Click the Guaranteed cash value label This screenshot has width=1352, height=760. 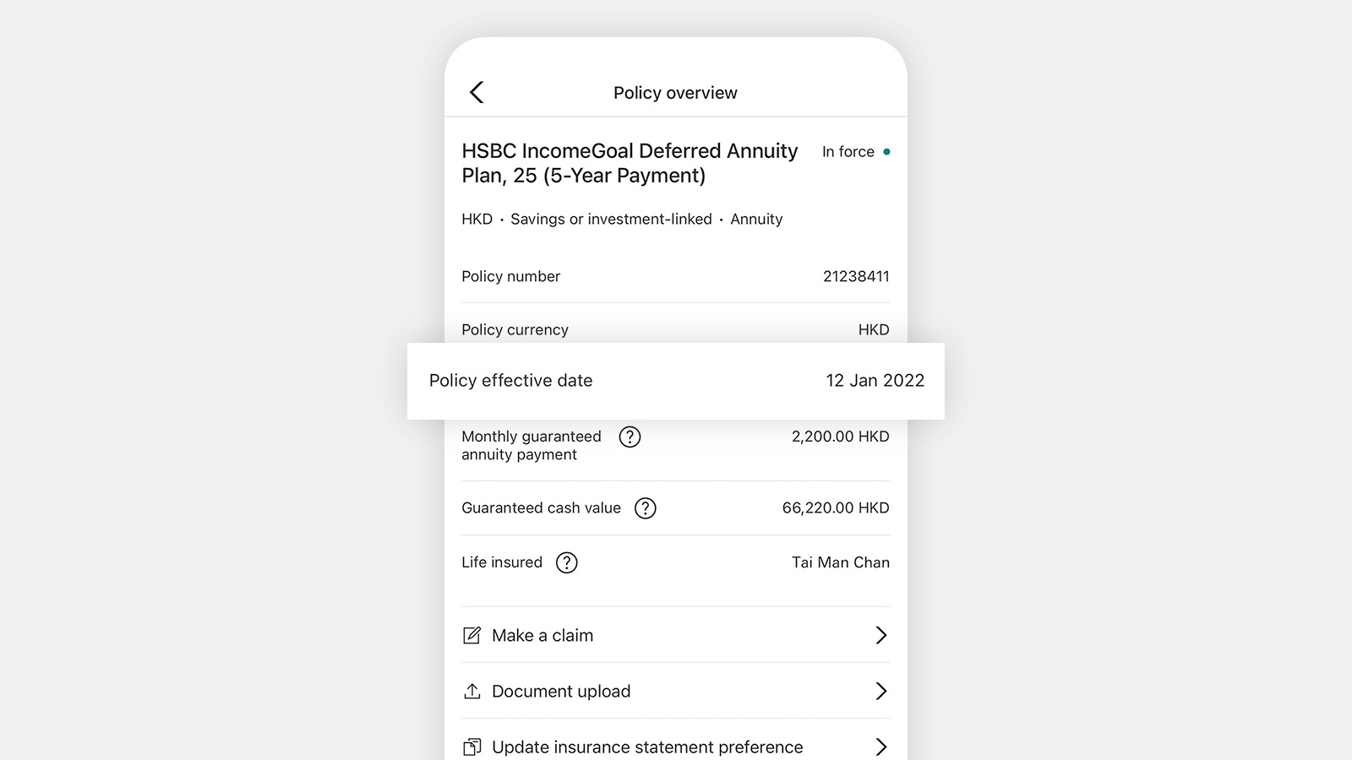point(541,508)
